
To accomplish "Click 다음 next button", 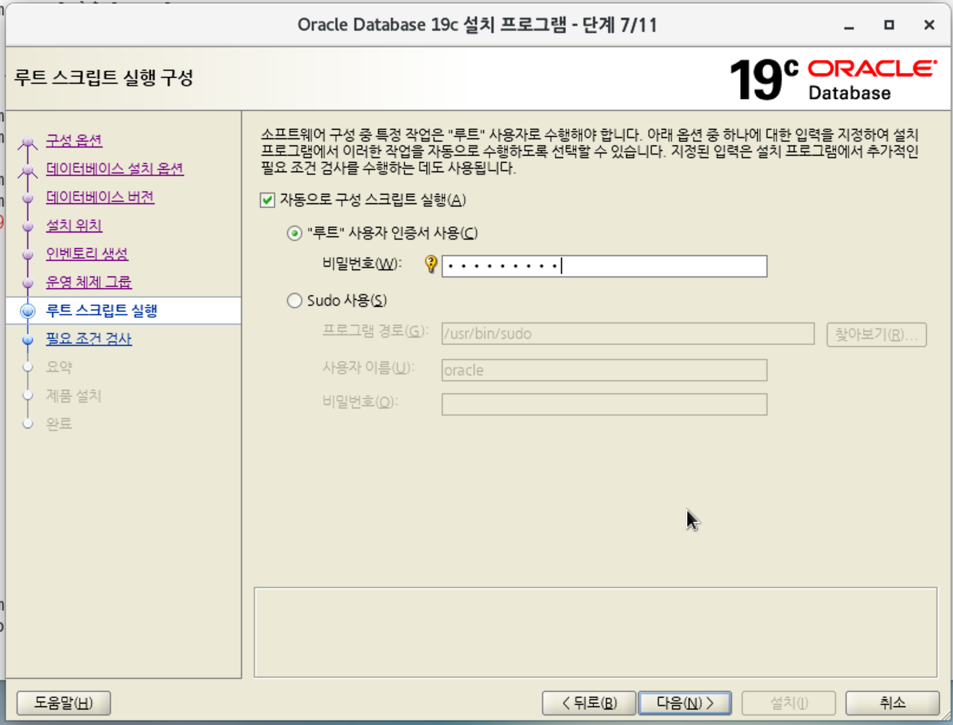I will (x=685, y=703).
